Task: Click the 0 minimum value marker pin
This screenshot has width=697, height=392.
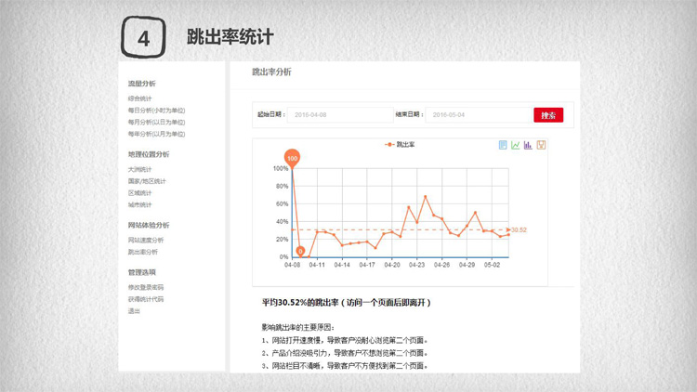Action: tap(300, 250)
